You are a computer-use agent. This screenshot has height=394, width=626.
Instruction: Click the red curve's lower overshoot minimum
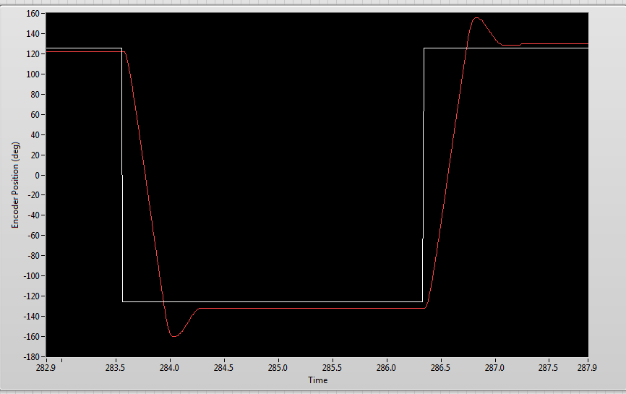(174, 336)
